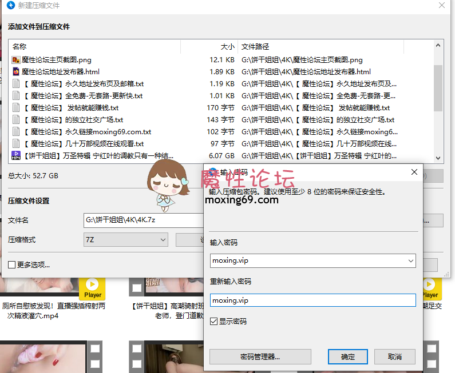Click the 重新输入密码 input field

[313, 300]
